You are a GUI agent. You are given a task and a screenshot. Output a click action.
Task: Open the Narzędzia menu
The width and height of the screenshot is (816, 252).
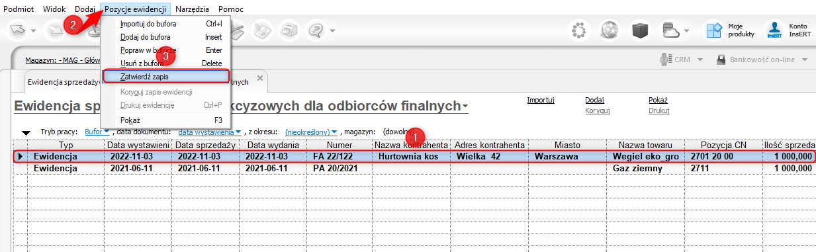click(x=193, y=9)
